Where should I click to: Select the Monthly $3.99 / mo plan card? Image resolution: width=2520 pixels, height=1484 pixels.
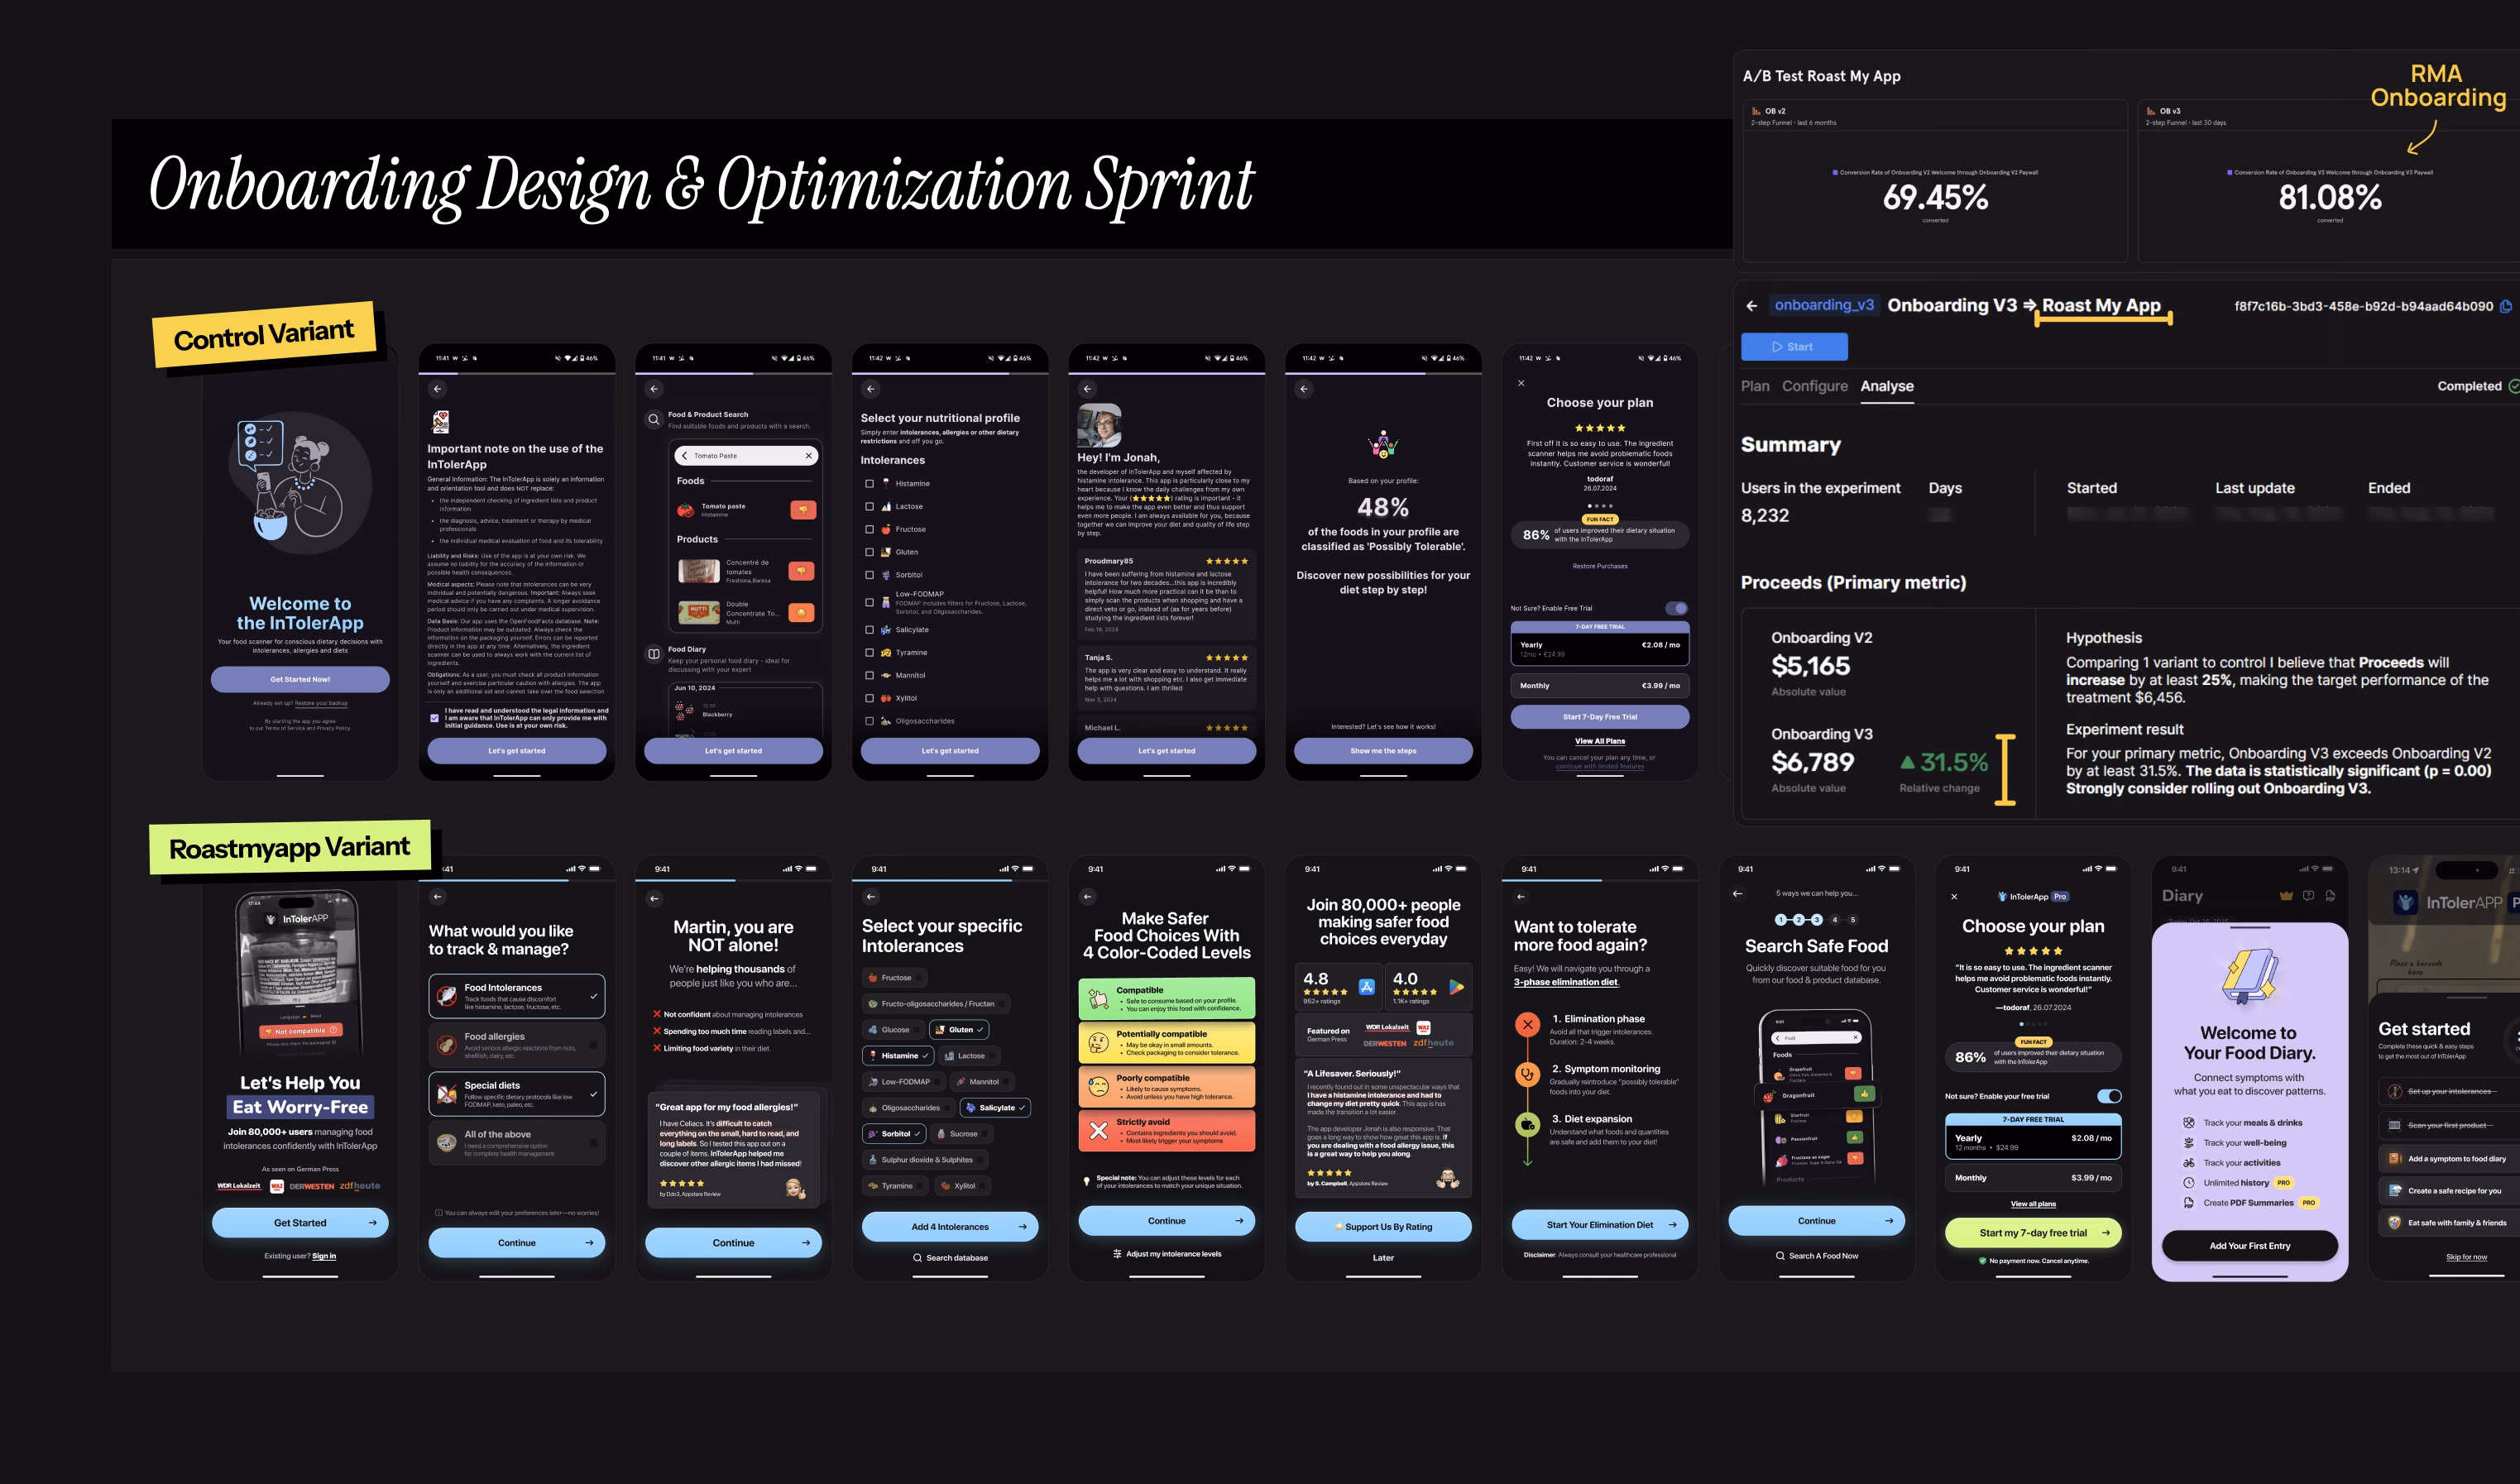pyautogui.click(x=2033, y=1178)
